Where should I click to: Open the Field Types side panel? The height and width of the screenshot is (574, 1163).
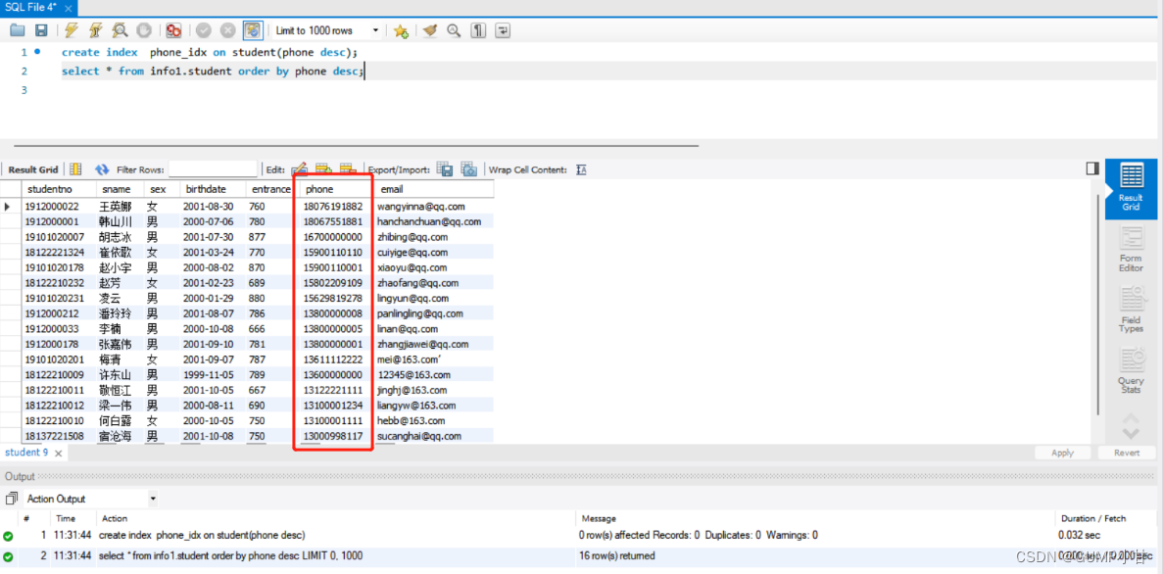click(1131, 310)
